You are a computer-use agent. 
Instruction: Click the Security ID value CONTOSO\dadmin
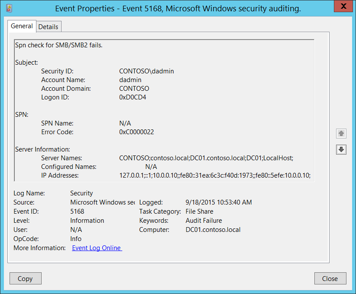[147, 71]
